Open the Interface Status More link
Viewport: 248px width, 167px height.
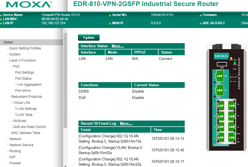[118, 46]
